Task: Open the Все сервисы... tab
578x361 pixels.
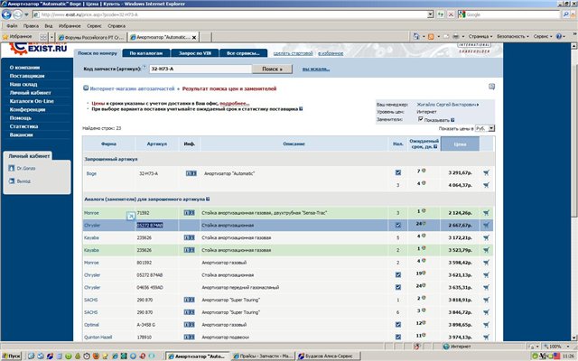Action: coord(243,53)
